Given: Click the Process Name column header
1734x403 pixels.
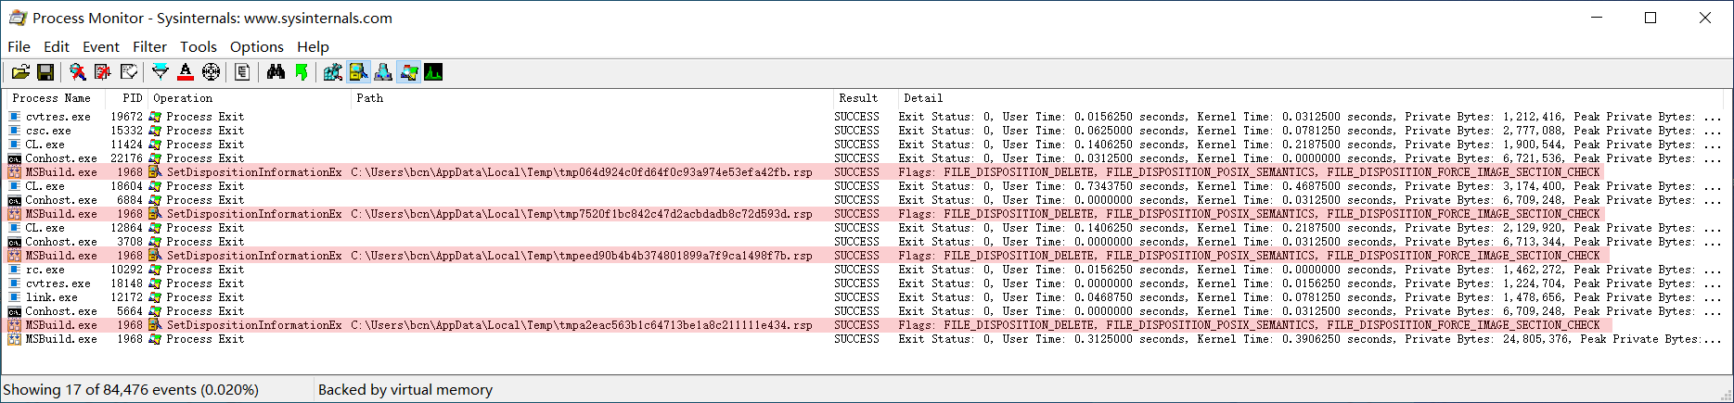Looking at the screenshot, I should [x=56, y=98].
